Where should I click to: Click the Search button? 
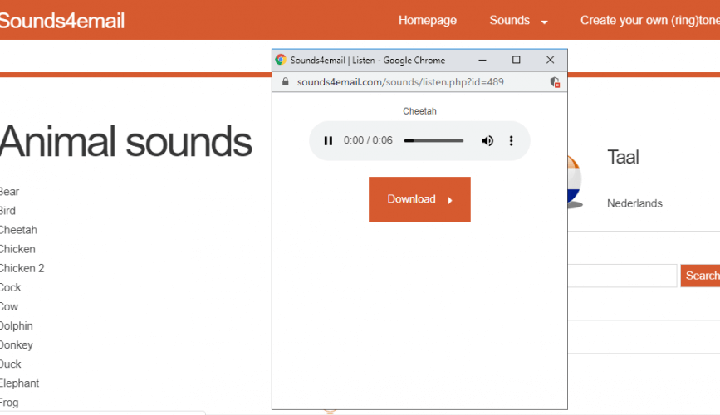pos(700,276)
